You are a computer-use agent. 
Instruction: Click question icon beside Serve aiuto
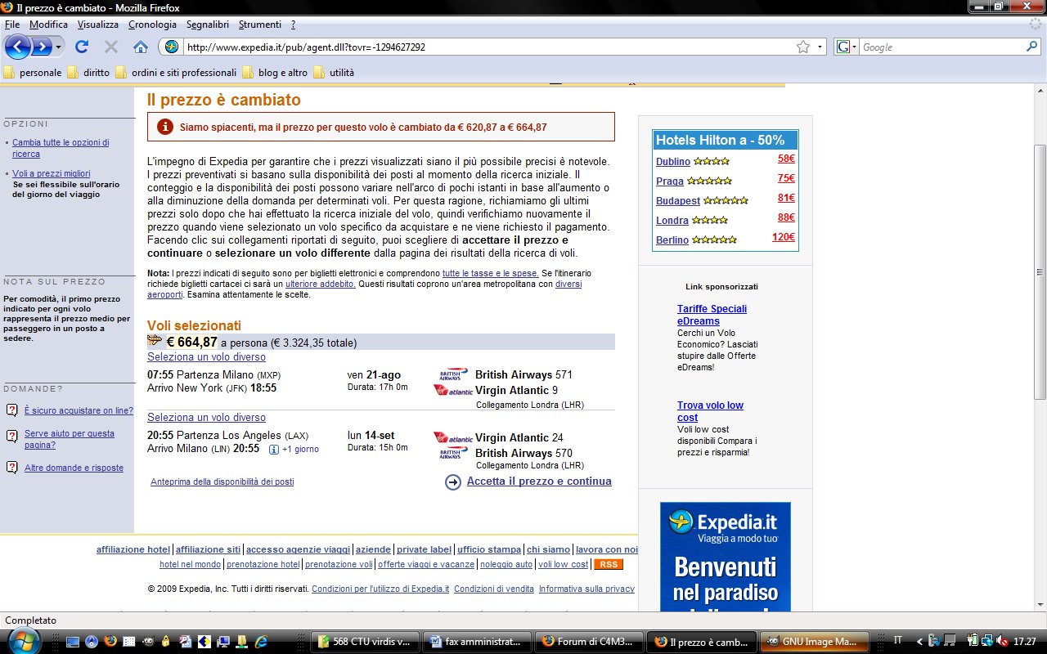pos(11,435)
